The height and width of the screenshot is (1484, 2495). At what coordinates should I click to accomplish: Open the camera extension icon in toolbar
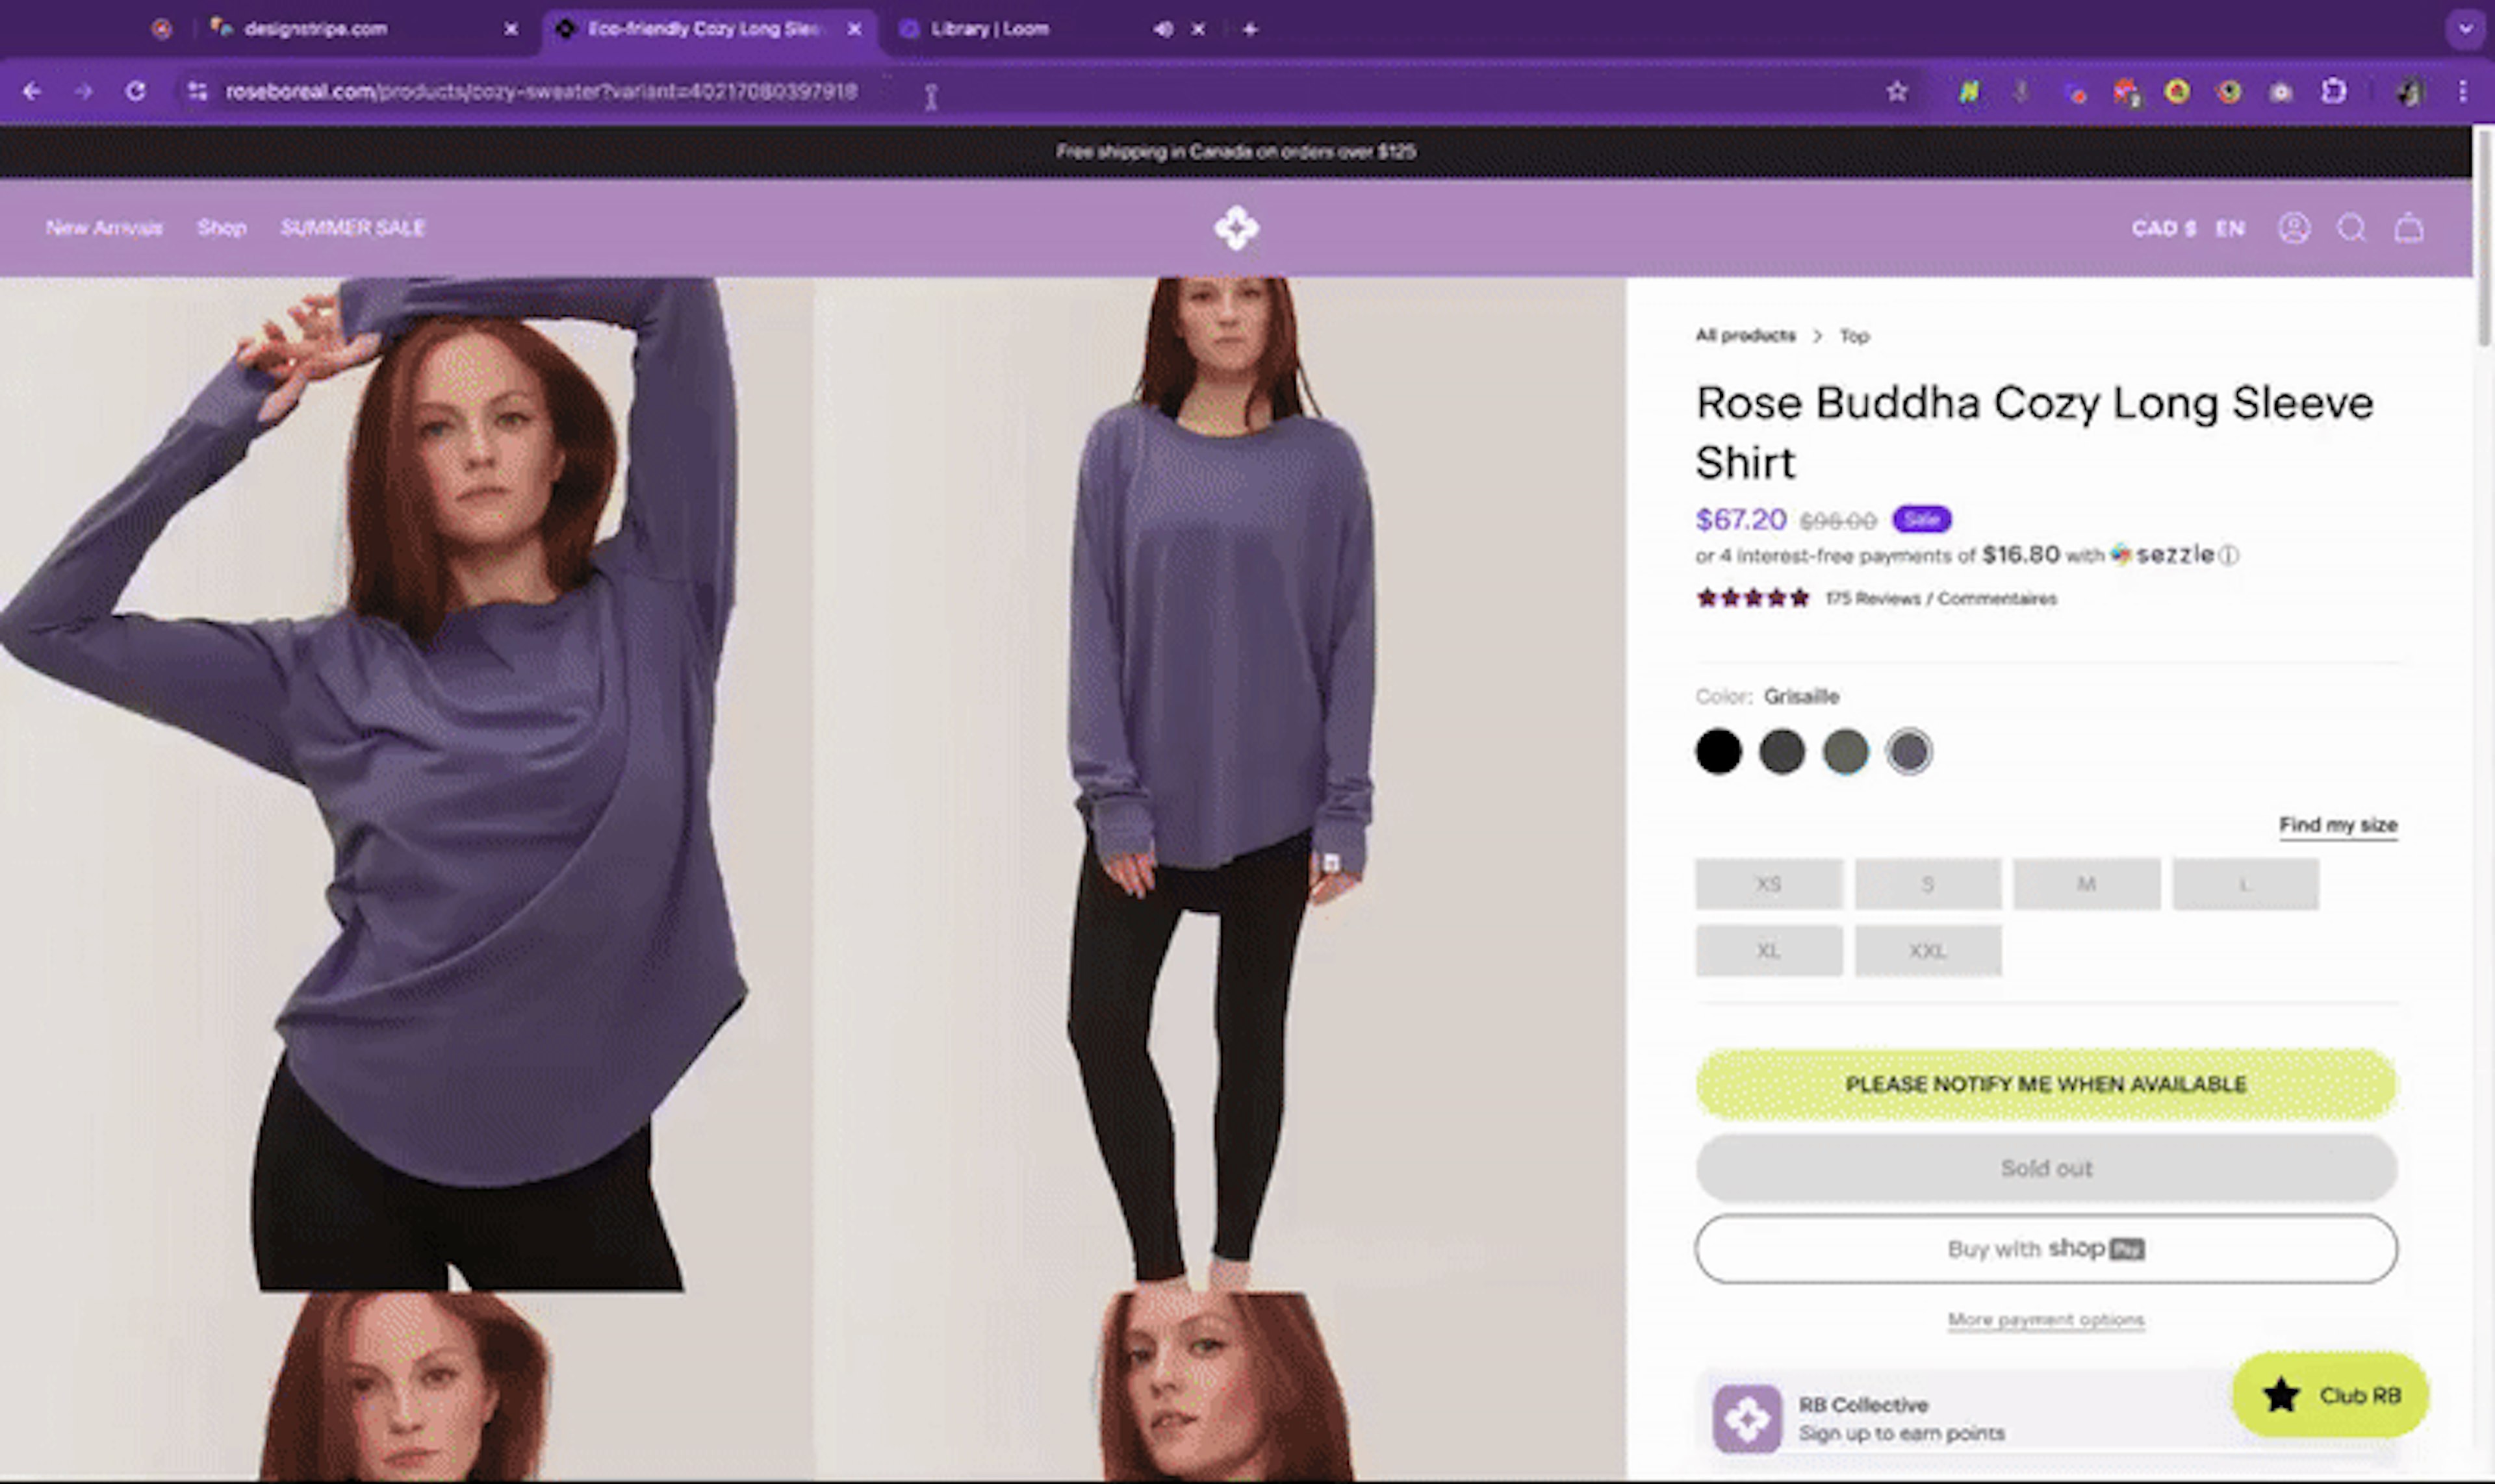[2280, 92]
